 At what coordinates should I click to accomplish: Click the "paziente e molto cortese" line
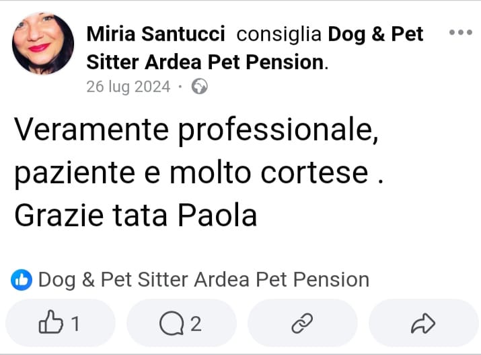tap(192, 173)
